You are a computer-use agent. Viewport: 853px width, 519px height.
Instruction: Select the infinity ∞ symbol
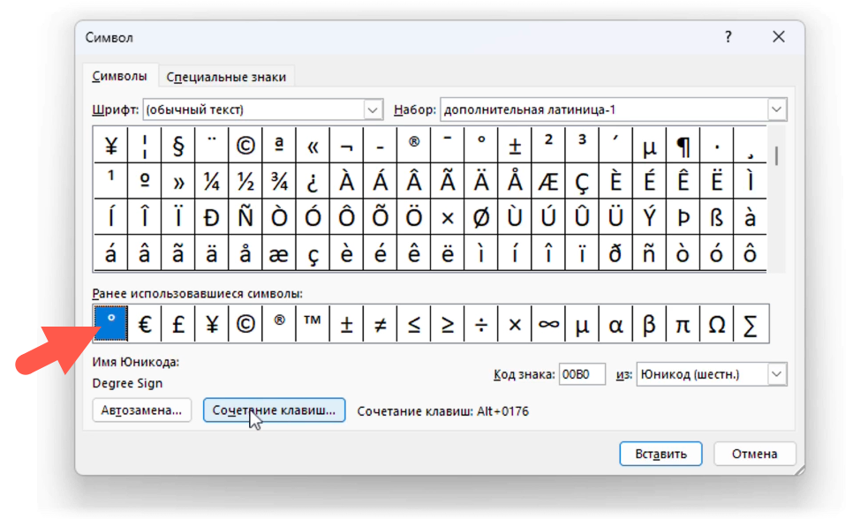pos(548,324)
